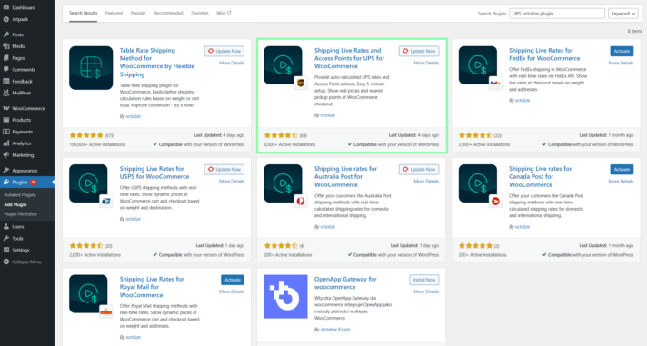This screenshot has height=346, width=647.
Task: Open the OpenApp Gateway for woocommerce title
Action: (x=345, y=283)
